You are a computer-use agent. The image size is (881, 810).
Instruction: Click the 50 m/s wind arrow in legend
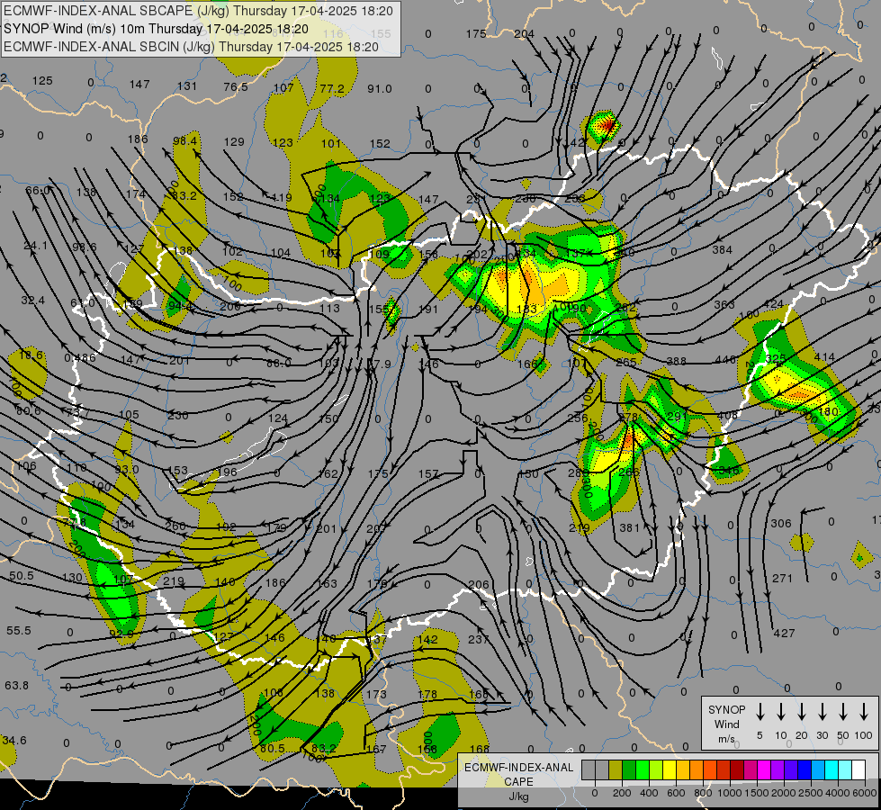point(843,712)
